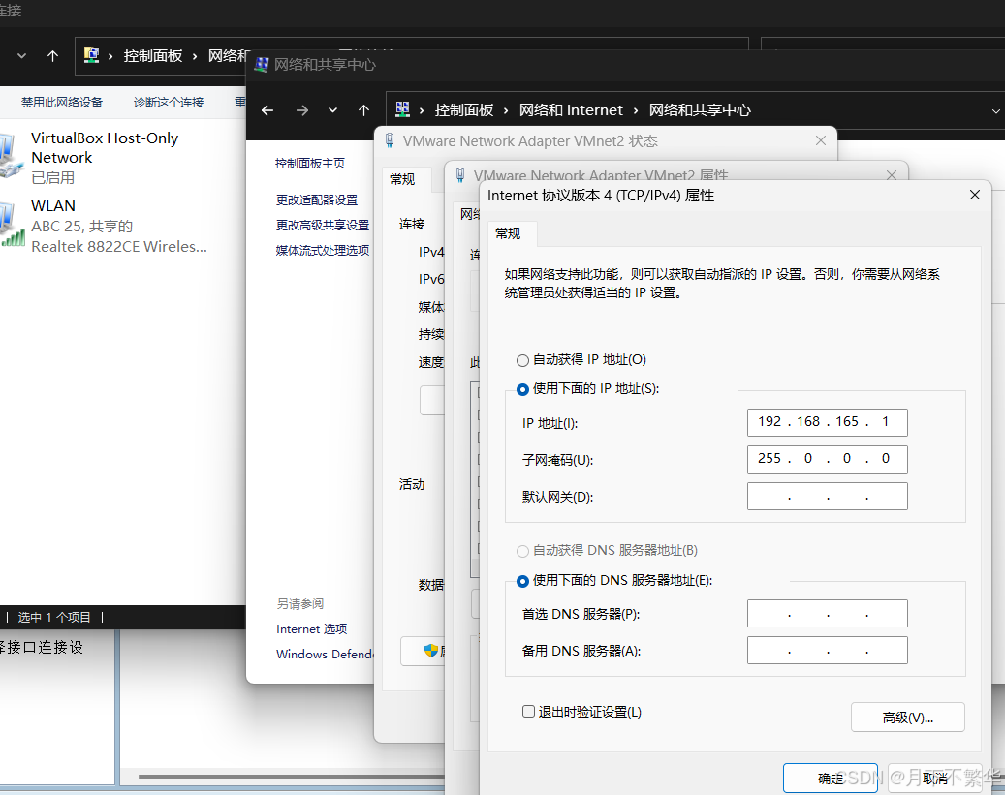
Task: Select the WLAN adapter icon
Action: [x=13, y=225]
